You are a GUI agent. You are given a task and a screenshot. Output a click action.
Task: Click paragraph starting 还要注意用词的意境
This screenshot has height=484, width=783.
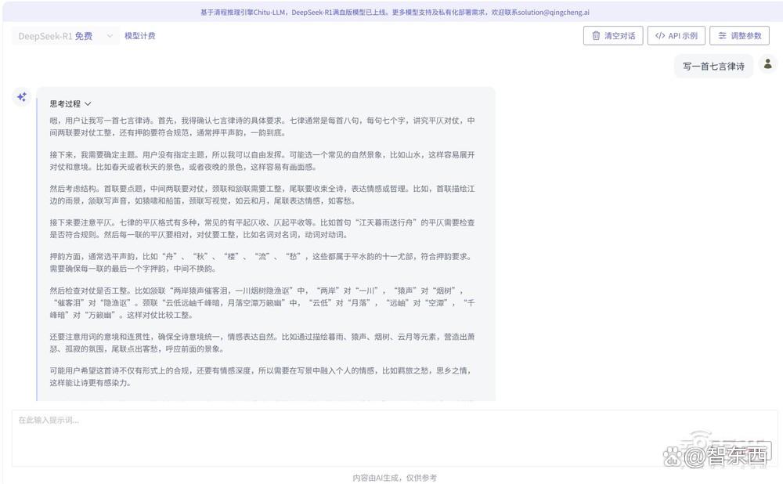click(262, 343)
